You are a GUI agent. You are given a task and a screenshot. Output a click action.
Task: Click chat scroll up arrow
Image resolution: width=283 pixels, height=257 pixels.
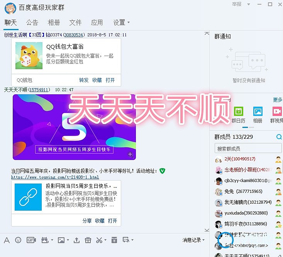207,34
